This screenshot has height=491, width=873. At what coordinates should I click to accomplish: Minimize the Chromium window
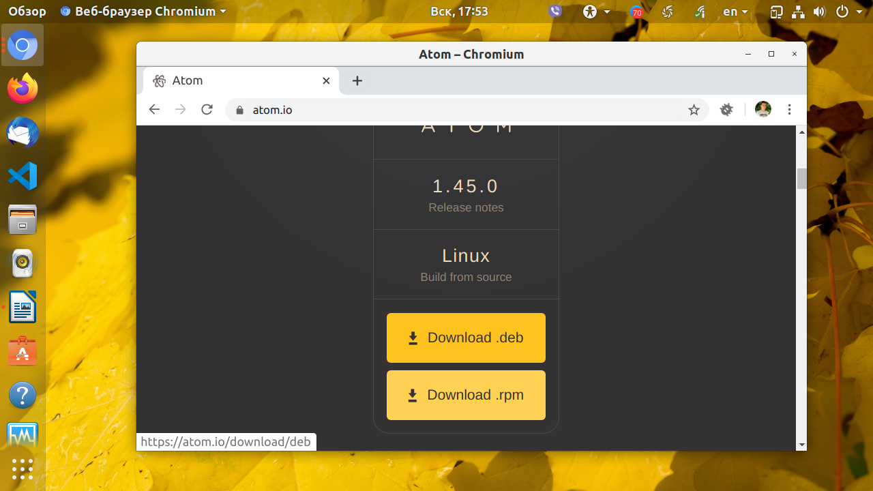(x=748, y=54)
